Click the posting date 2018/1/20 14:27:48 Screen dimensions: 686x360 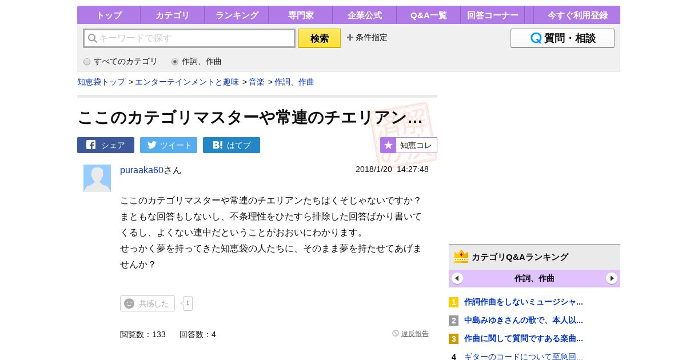click(392, 169)
